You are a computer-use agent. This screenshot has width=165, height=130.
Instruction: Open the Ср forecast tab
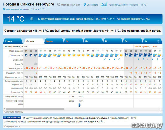coord(133,41)
